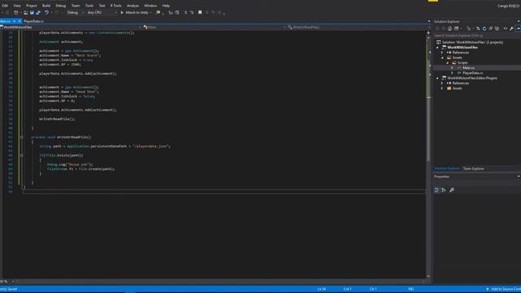Open the View menu
Viewport: 521px width, 293px height.
point(17,6)
